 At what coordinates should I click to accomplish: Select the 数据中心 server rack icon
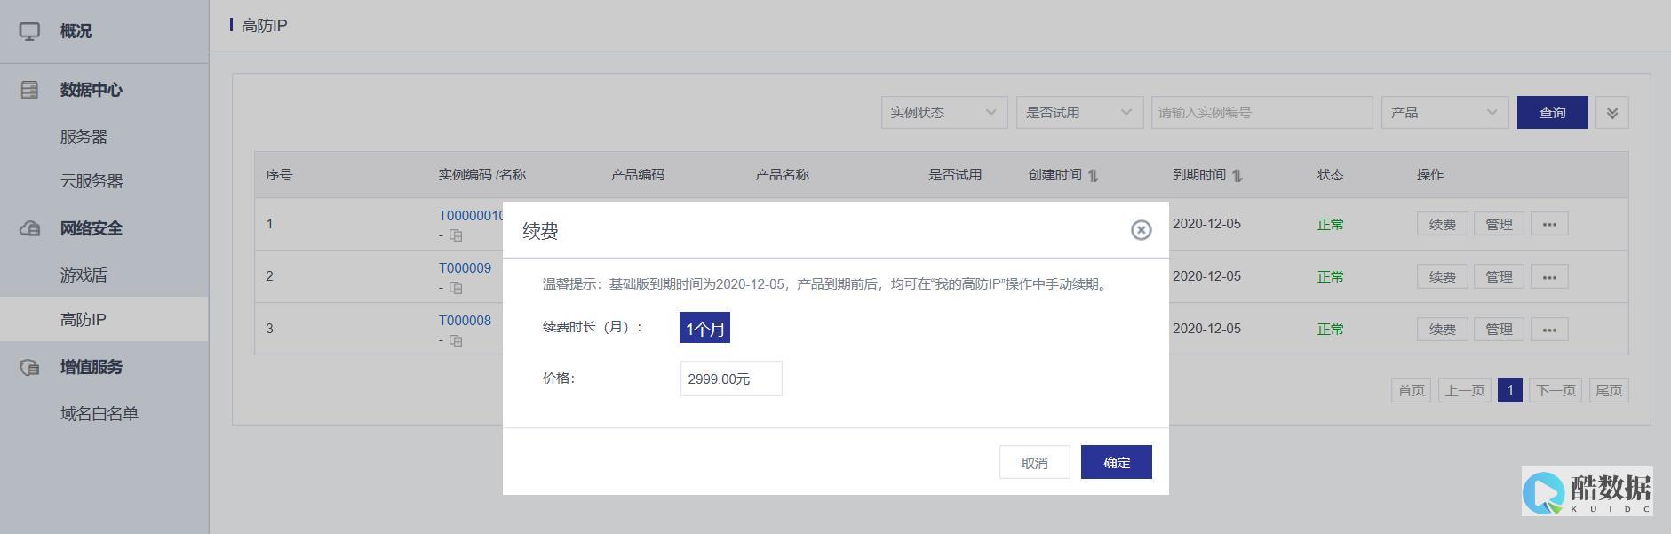coord(29,90)
